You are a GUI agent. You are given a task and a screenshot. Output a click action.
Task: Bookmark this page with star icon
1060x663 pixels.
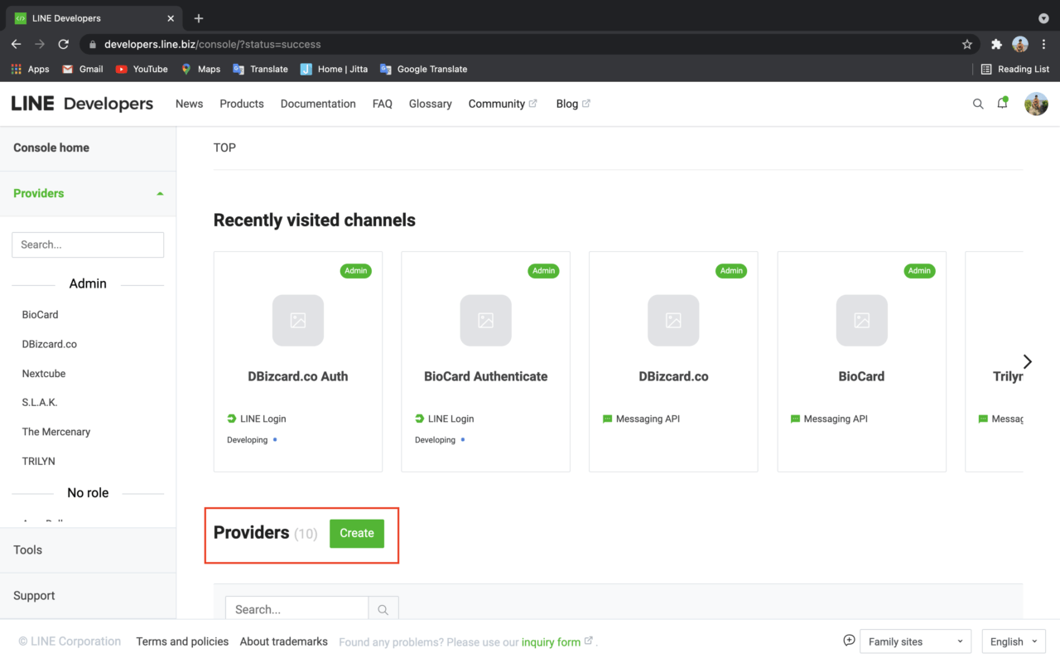966,44
